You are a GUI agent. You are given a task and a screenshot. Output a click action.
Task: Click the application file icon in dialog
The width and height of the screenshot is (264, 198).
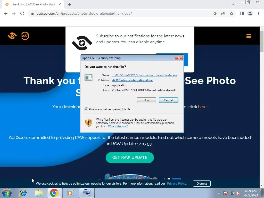[x=88, y=78]
